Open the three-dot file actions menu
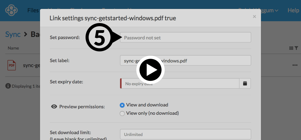This screenshot has height=140, width=301. tap(295, 65)
